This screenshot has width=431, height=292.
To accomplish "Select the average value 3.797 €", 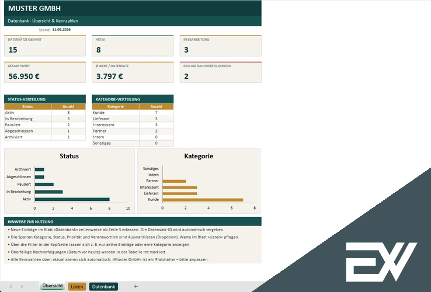I will point(109,76).
